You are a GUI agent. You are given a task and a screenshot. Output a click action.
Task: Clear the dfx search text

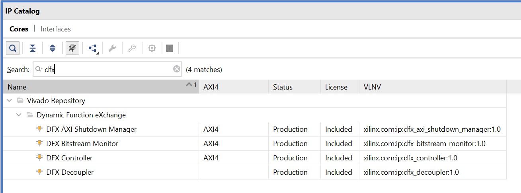177,69
